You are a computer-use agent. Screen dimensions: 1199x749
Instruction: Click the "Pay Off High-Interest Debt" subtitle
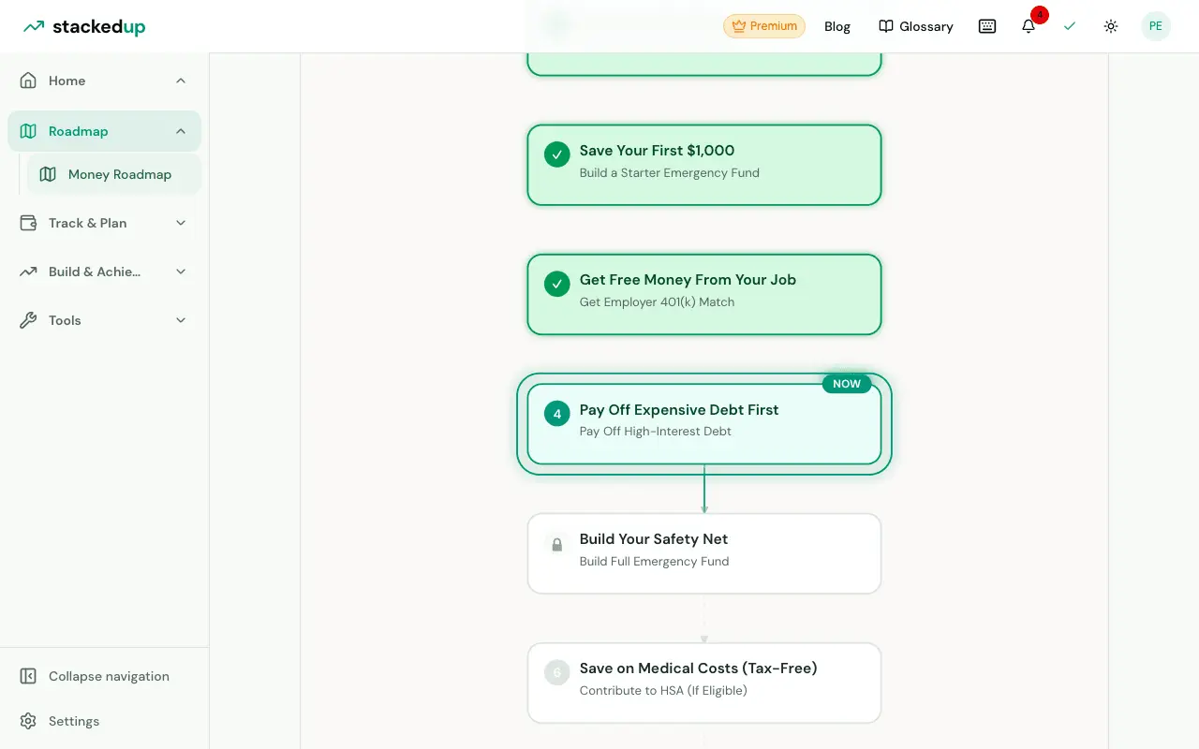pyautogui.click(x=656, y=432)
